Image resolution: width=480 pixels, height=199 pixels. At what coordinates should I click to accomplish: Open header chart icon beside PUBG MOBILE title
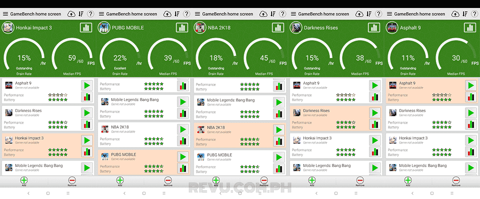(x=182, y=27)
